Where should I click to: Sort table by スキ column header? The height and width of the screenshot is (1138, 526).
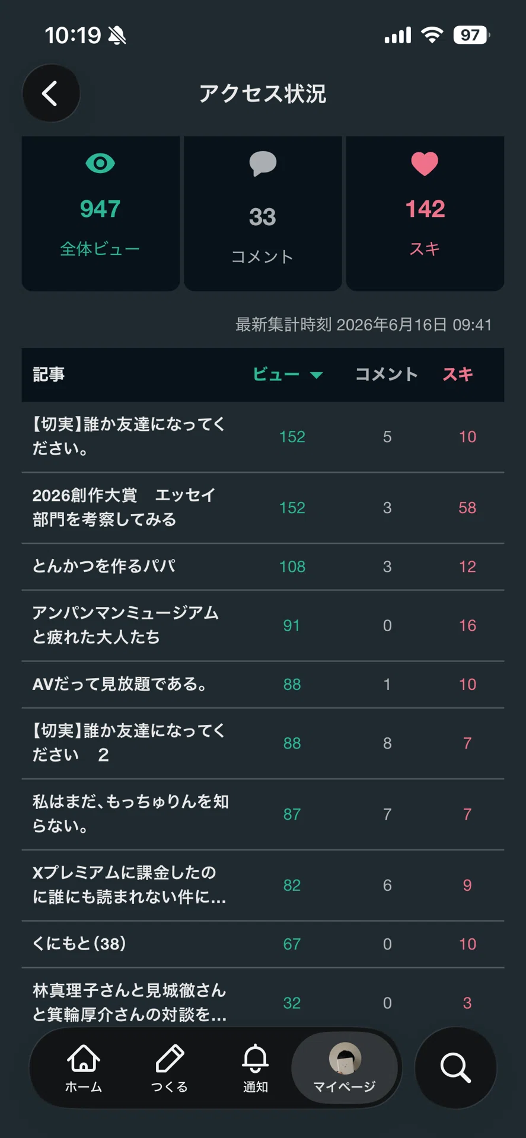(458, 374)
